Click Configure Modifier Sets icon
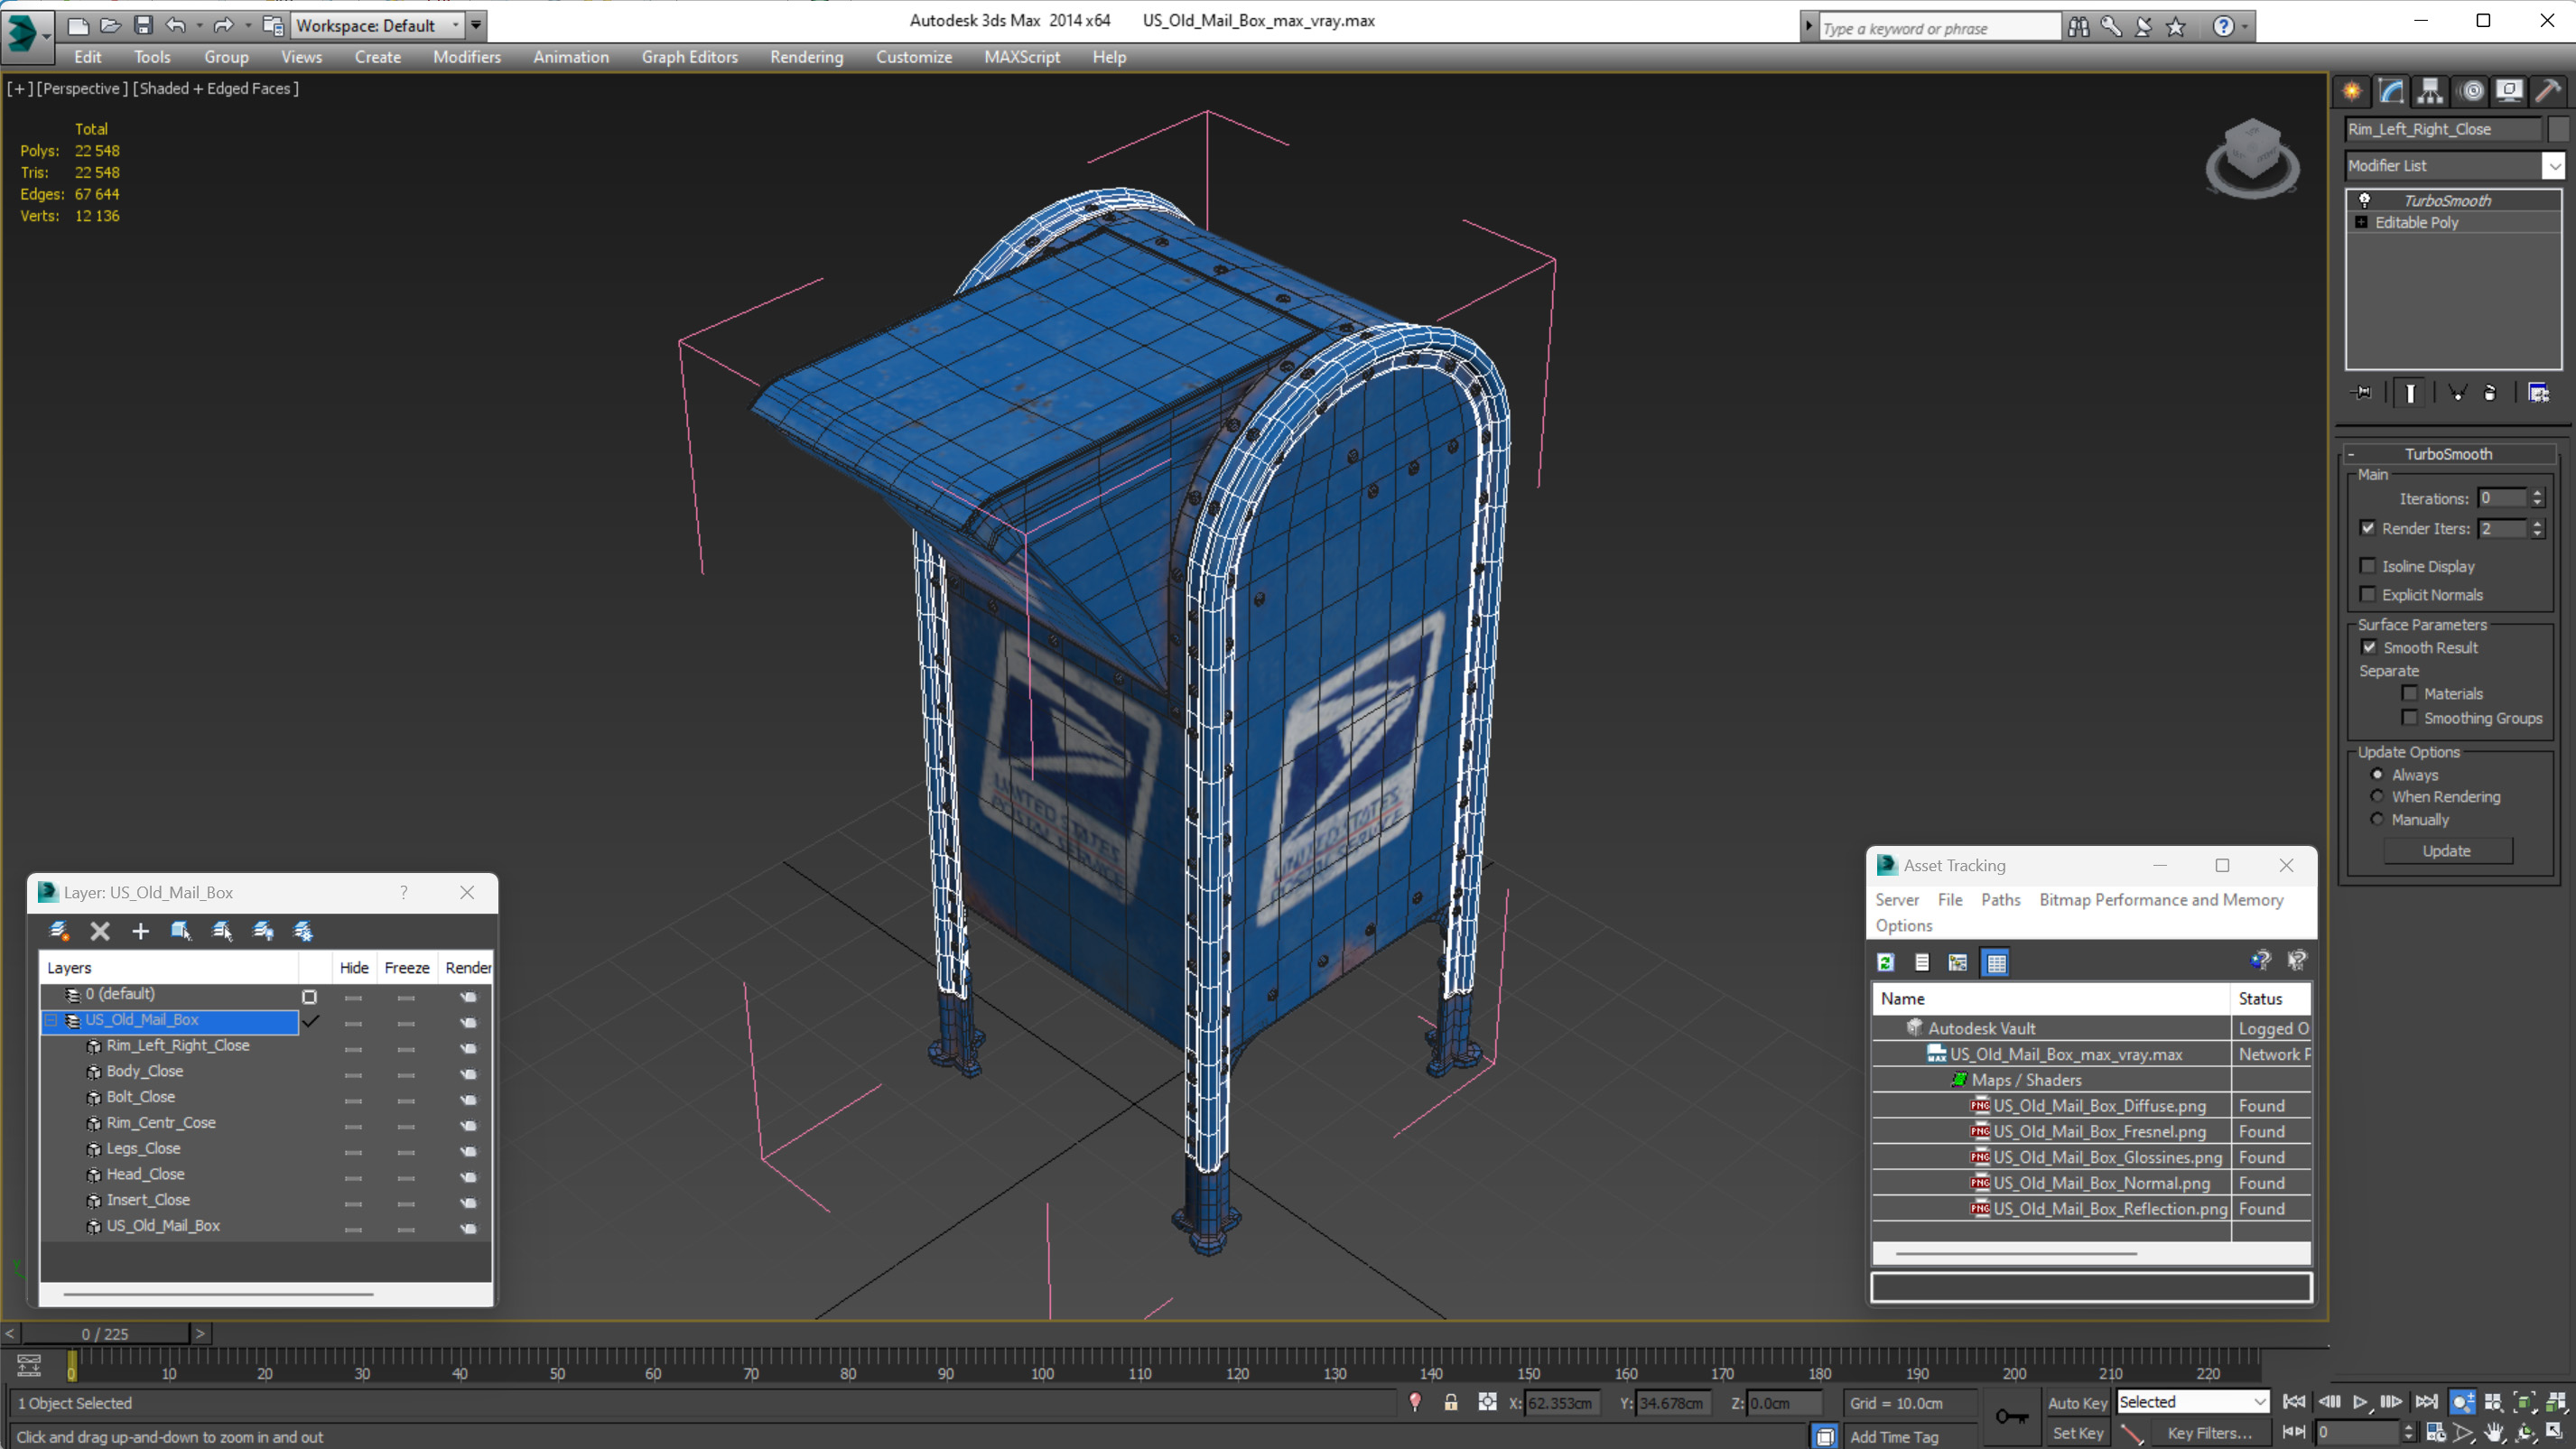The width and height of the screenshot is (2576, 1449). click(2539, 393)
